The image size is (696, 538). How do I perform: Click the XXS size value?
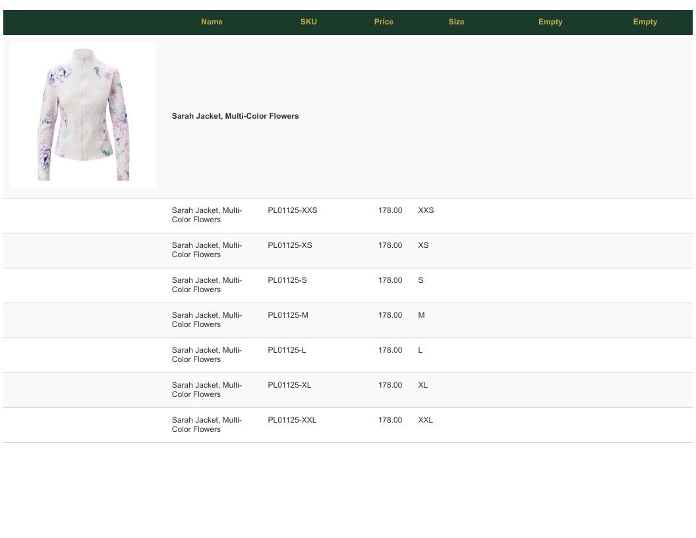tap(426, 210)
